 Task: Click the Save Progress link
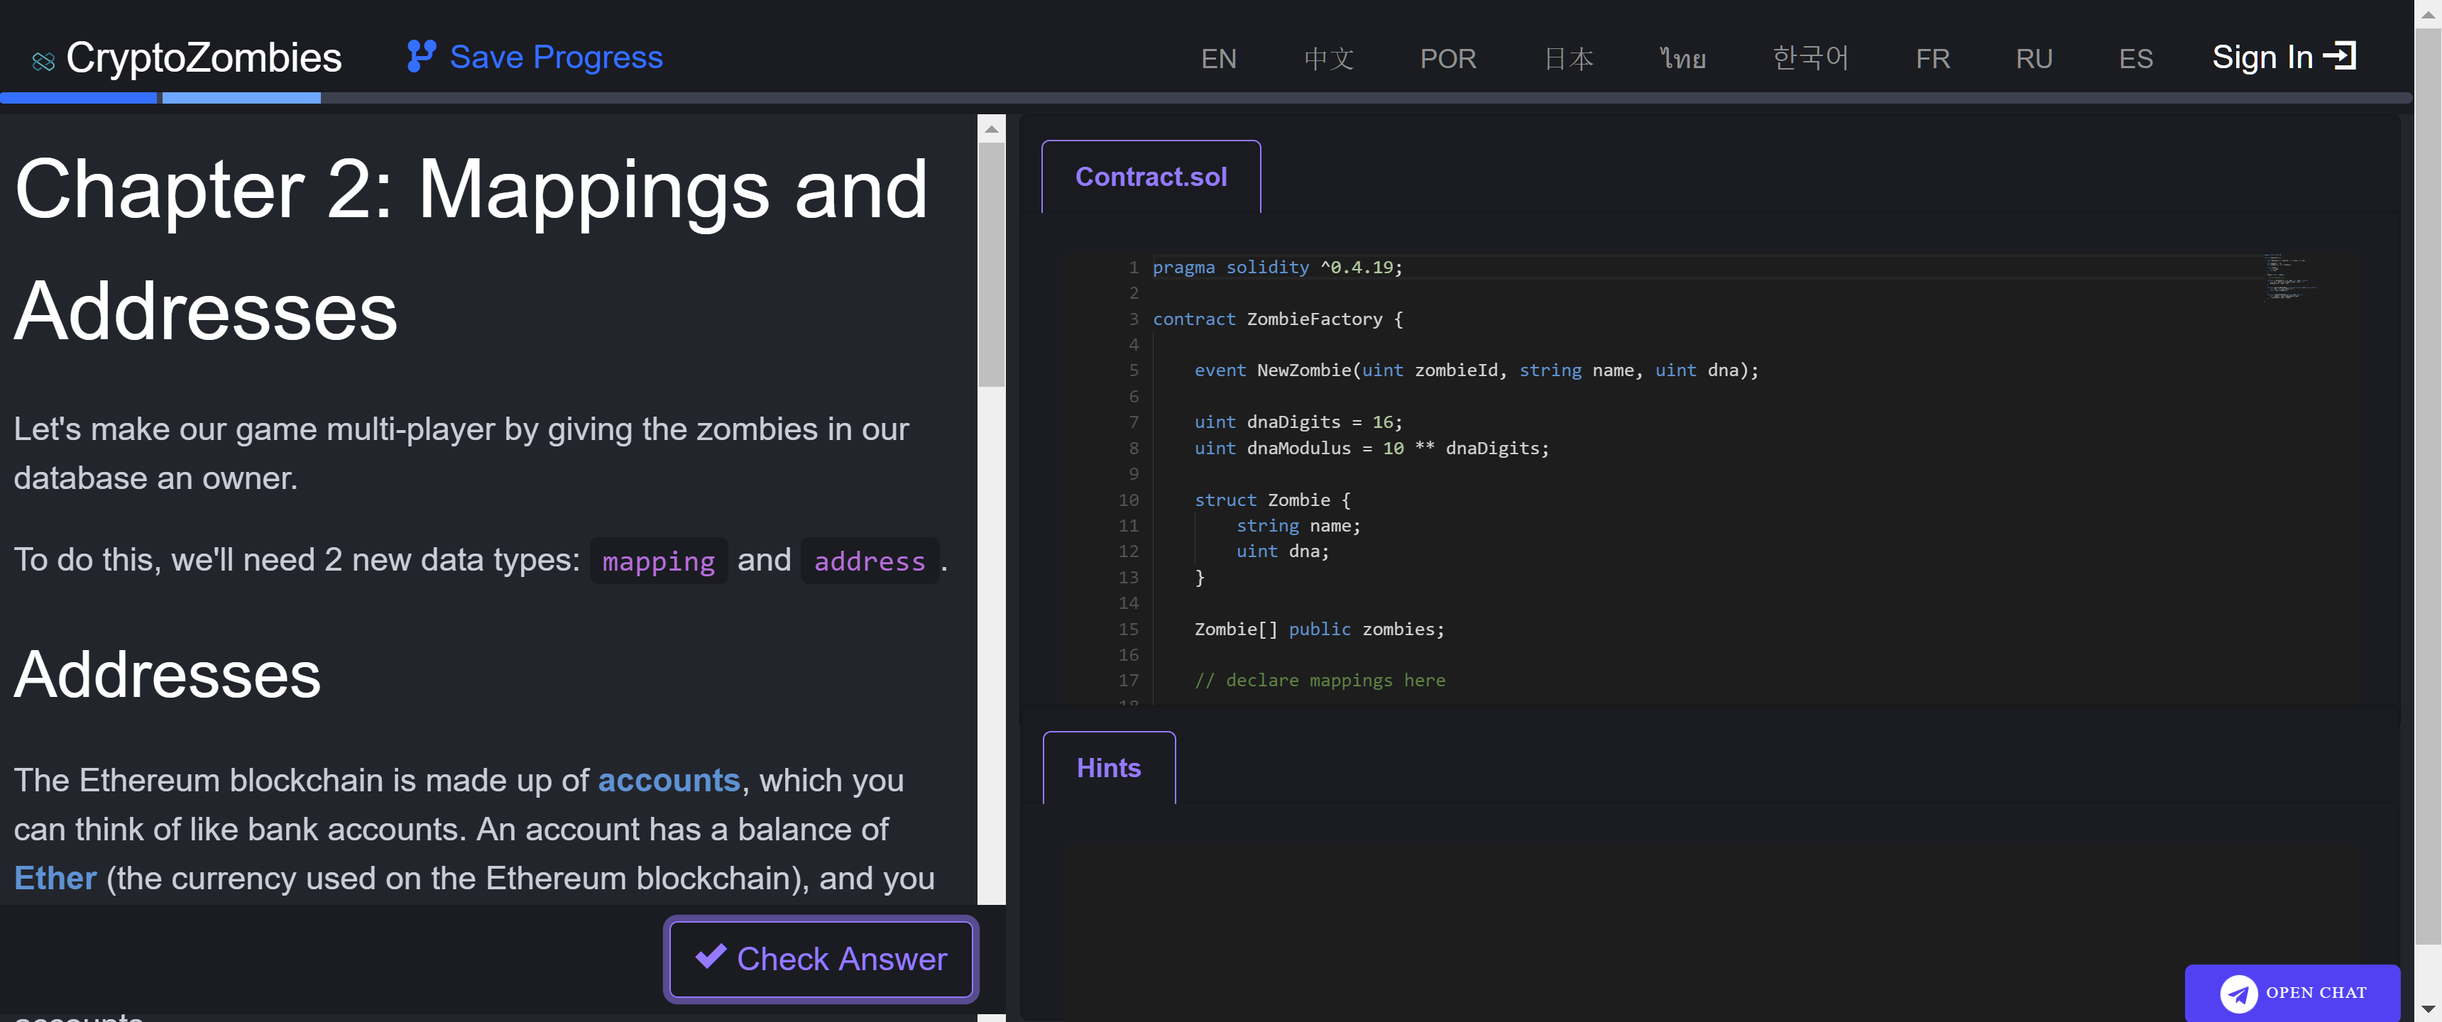click(x=557, y=56)
